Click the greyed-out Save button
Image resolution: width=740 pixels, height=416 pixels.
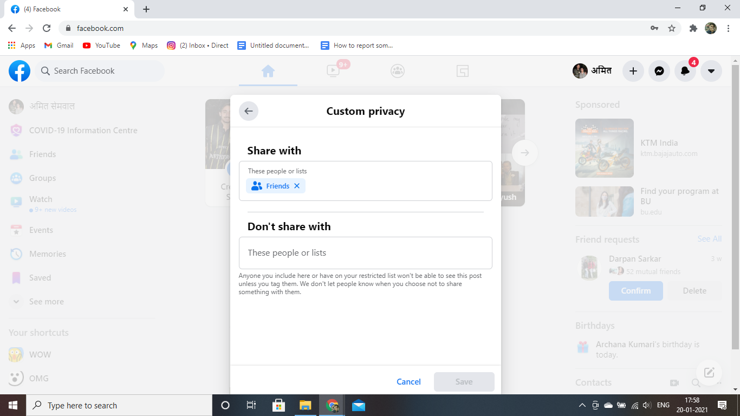(464, 382)
